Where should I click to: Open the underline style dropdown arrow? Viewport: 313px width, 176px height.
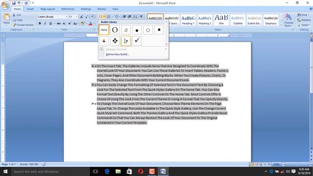54,23
